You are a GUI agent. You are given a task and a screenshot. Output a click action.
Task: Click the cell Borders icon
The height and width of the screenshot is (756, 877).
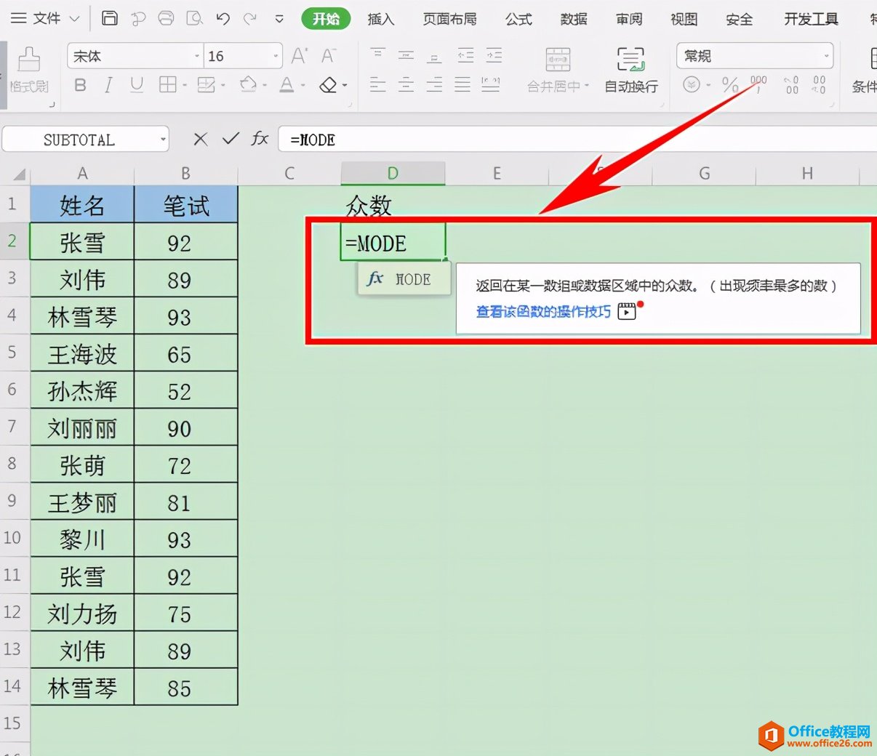168,85
